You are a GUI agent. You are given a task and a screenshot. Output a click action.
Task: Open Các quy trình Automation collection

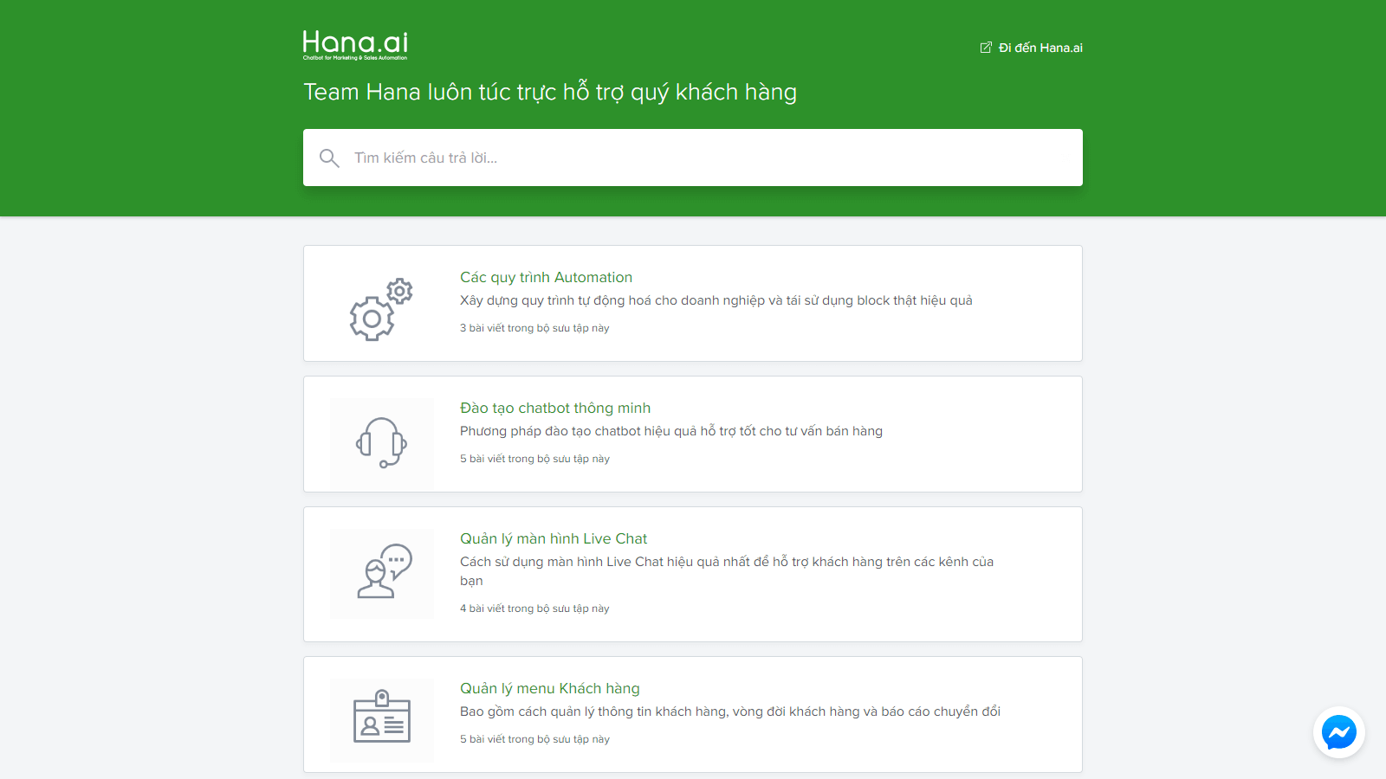546,277
